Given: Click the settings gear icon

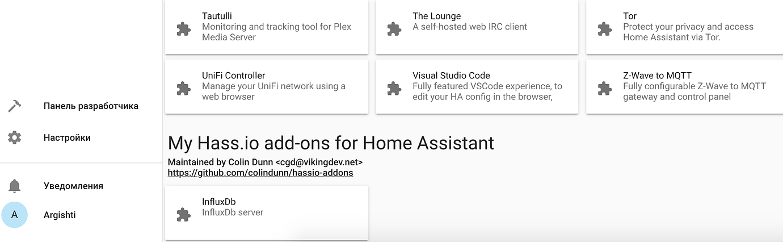Looking at the screenshot, I should 14,137.
